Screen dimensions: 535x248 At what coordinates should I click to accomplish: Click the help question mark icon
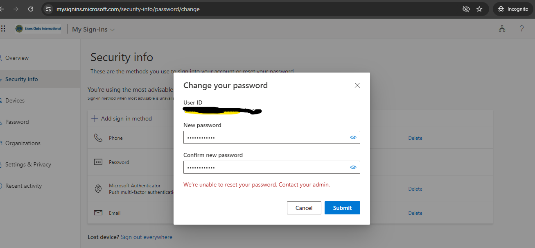click(521, 29)
